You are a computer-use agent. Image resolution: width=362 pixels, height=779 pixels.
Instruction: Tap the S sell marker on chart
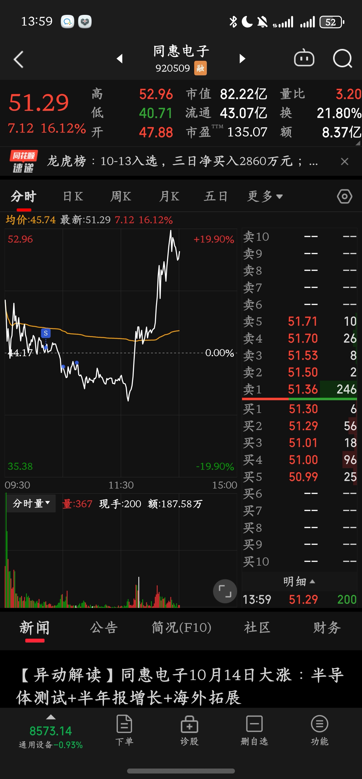coord(46,333)
